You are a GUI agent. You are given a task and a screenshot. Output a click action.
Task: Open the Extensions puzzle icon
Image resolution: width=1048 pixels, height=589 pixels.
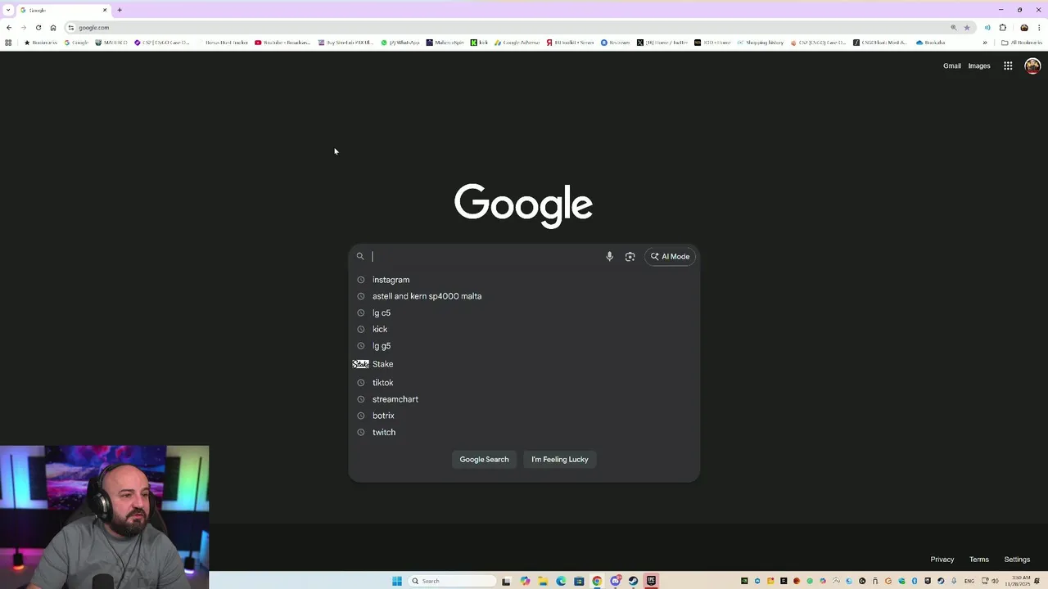tap(1003, 27)
